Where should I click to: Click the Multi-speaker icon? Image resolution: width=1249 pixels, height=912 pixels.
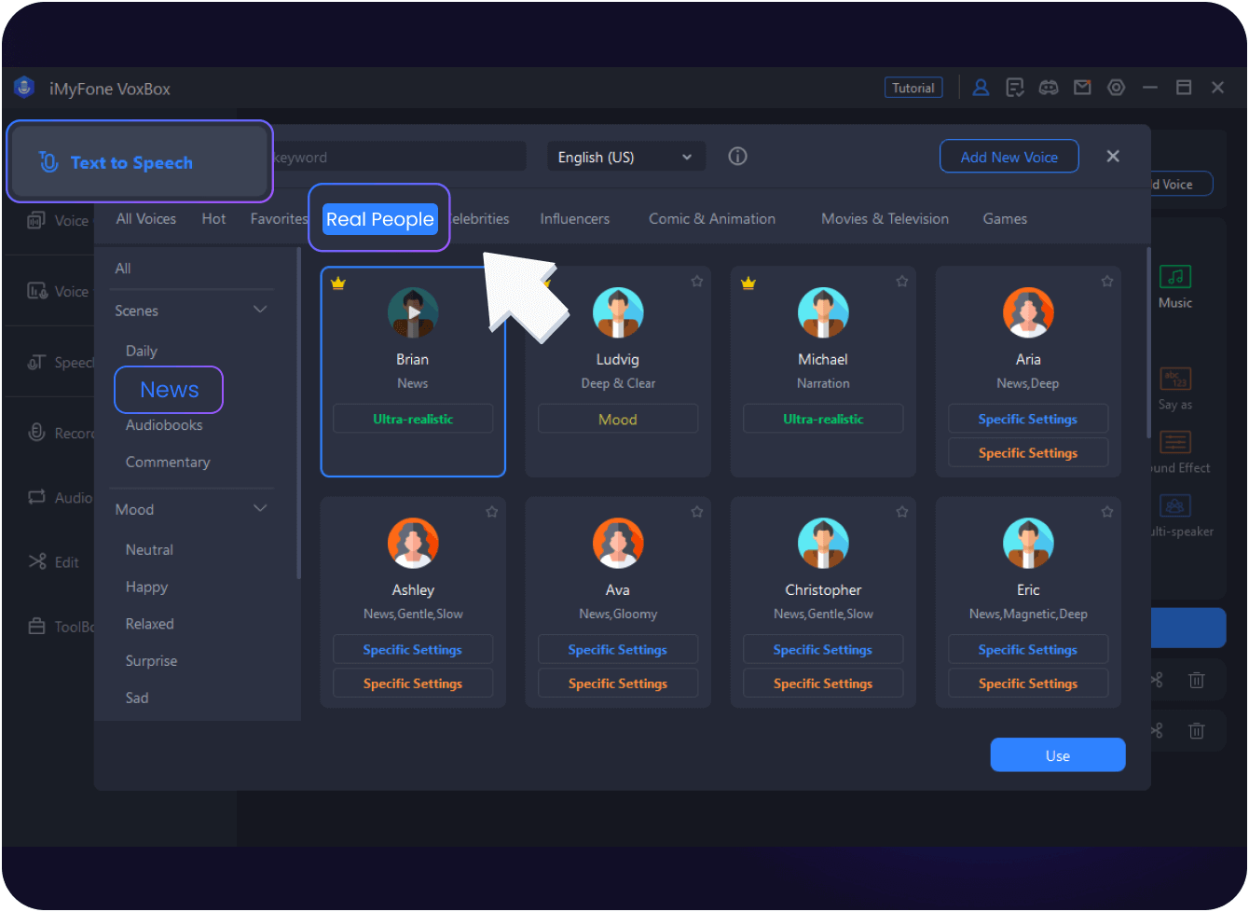(x=1175, y=505)
